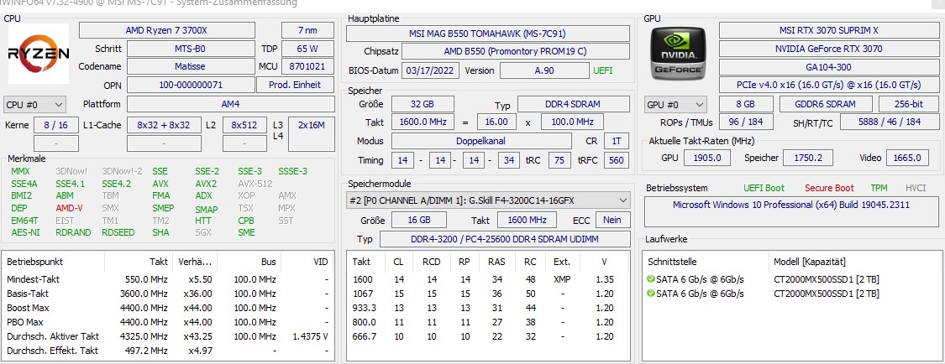Select the GA104-300 GPU chip value

point(829,67)
